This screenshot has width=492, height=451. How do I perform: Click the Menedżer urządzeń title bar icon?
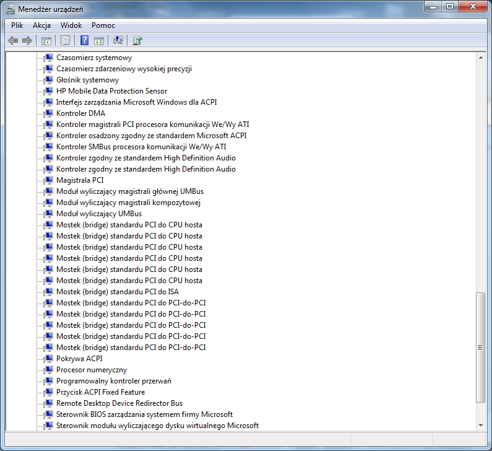pyautogui.click(x=10, y=9)
